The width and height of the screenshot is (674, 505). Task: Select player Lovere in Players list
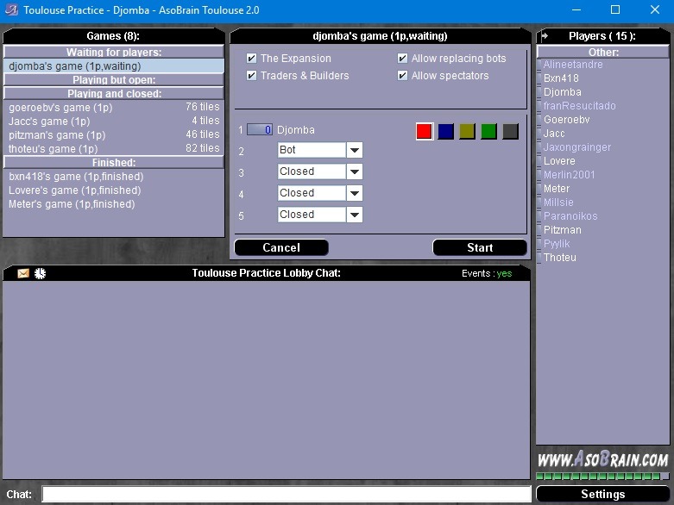click(x=559, y=161)
